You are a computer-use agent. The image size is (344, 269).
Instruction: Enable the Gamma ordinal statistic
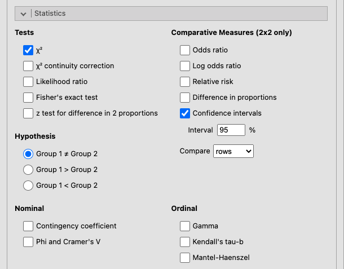pyautogui.click(x=185, y=226)
